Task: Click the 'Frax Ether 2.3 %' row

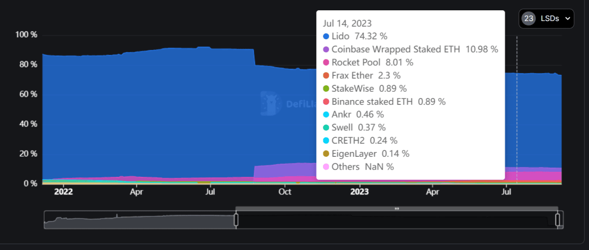Action: point(361,75)
